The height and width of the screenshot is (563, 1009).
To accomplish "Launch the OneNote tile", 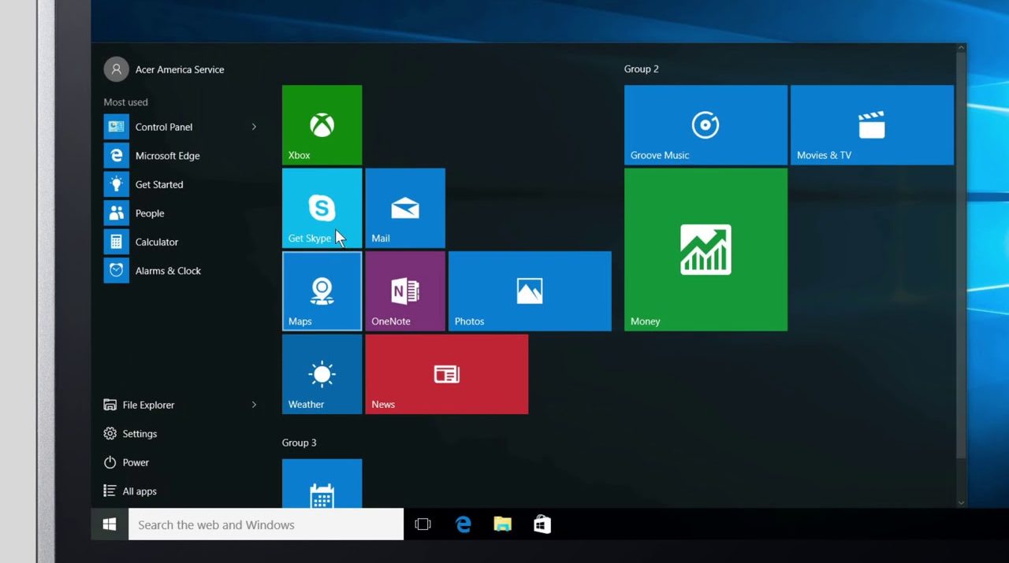I will 405,291.
